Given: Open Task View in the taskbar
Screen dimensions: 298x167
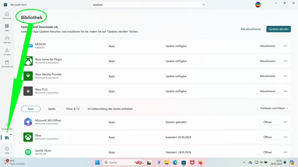Looking at the screenshot, I should tap(149, 163).
